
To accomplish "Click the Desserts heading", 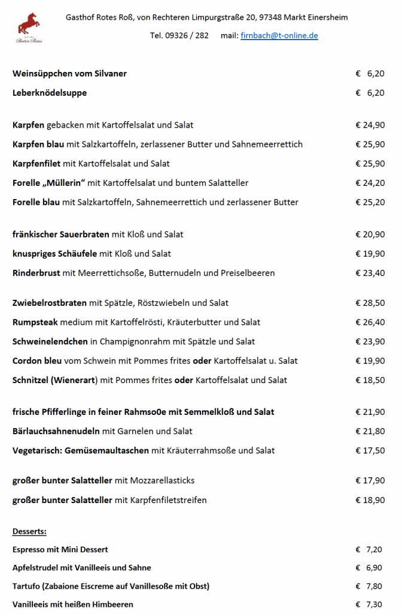I will [29, 531].
